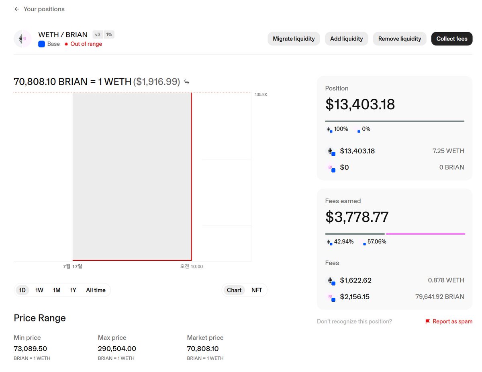Click the red flag Report as spam icon
The width and height of the screenshot is (482, 372).
[428, 322]
